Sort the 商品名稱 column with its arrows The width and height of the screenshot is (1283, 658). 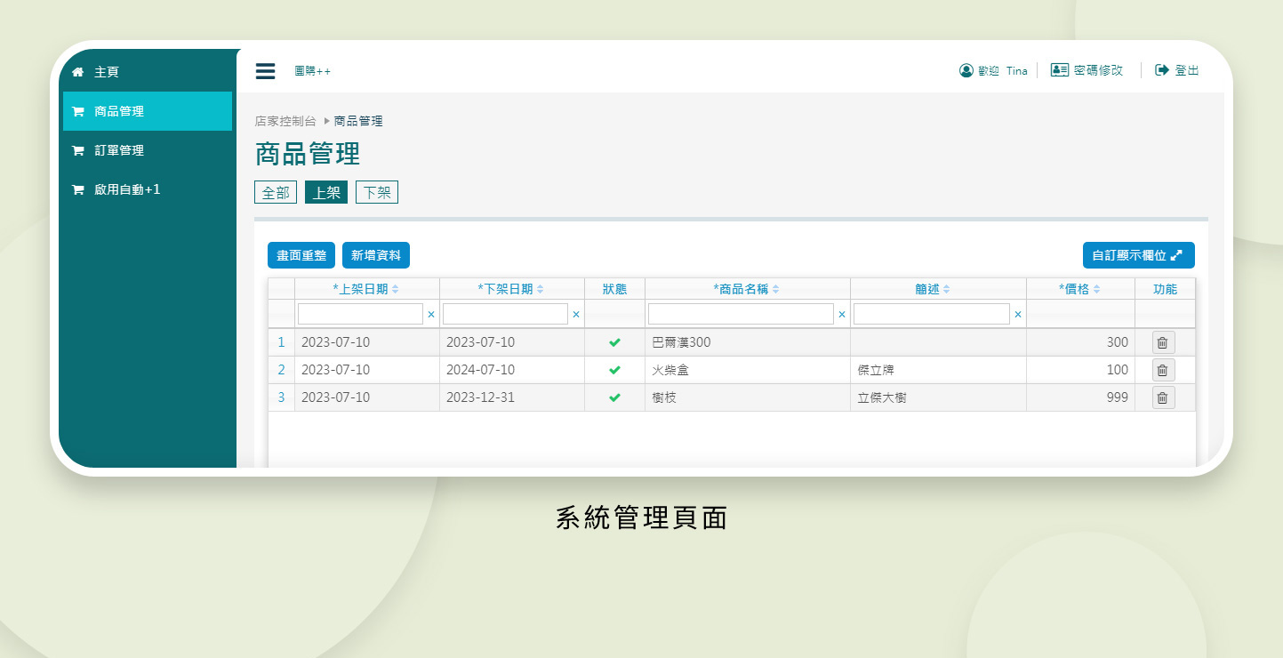(x=779, y=288)
